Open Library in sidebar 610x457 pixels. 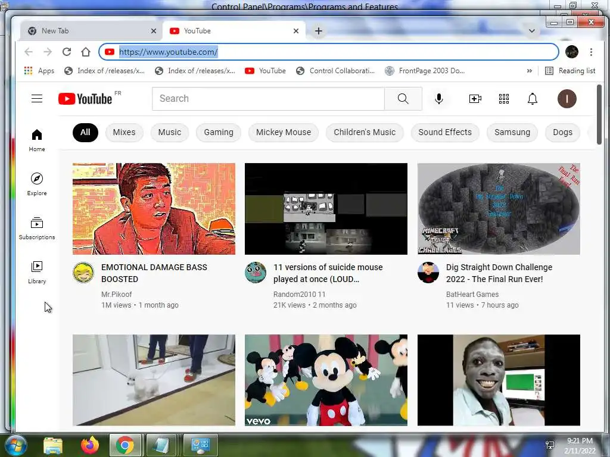click(x=36, y=273)
